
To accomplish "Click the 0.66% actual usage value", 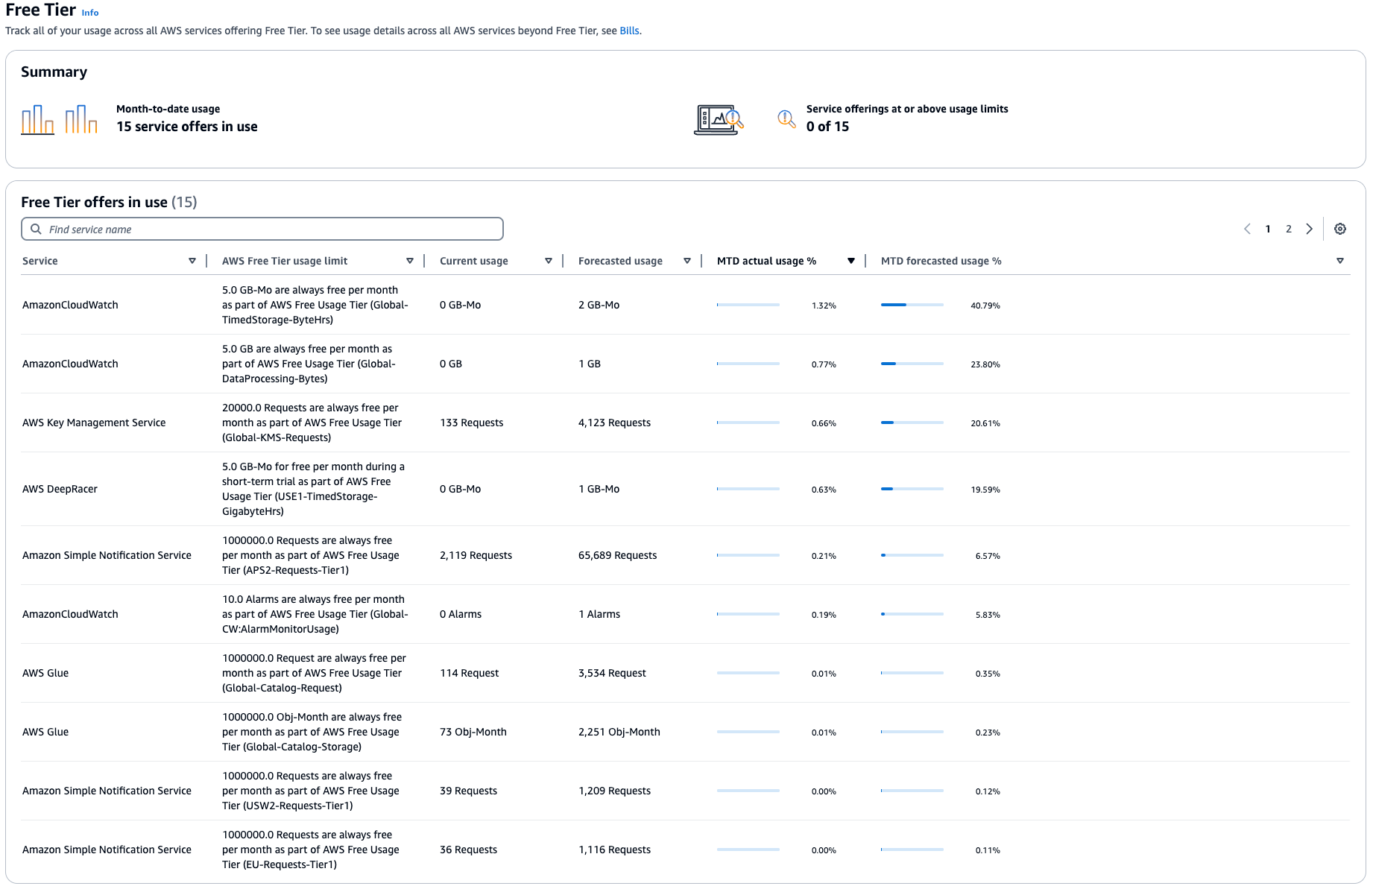I will [824, 423].
